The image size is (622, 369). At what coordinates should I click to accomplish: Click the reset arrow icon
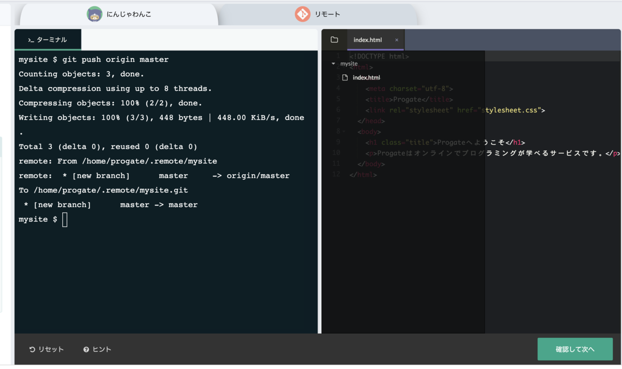(x=32, y=350)
